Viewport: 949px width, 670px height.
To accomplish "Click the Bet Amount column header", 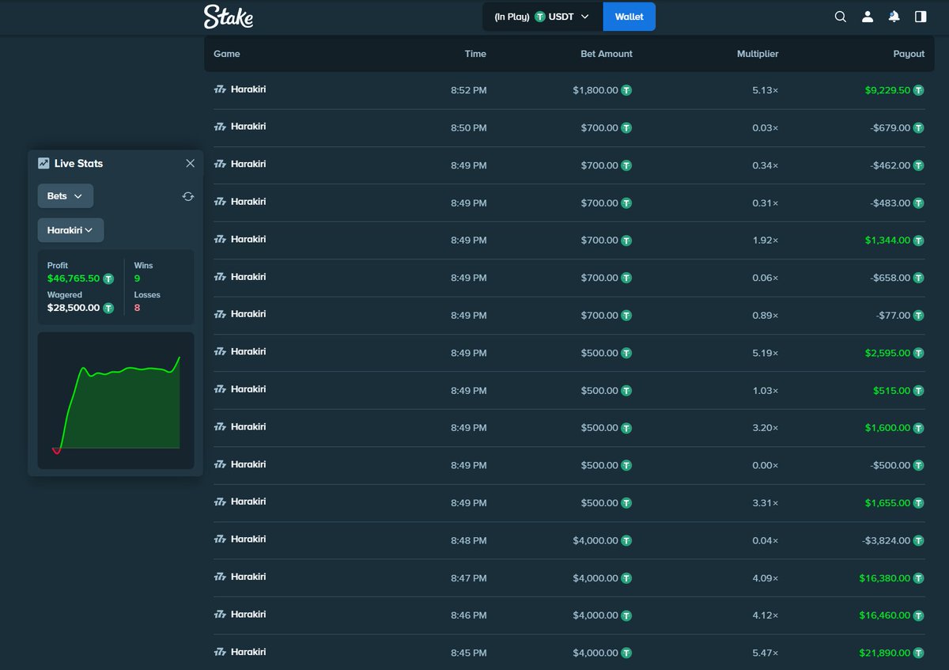I will tap(607, 54).
